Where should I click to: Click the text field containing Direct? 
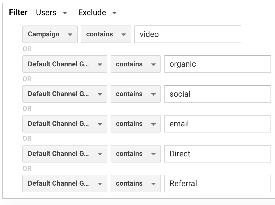pyautogui.click(x=217, y=154)
